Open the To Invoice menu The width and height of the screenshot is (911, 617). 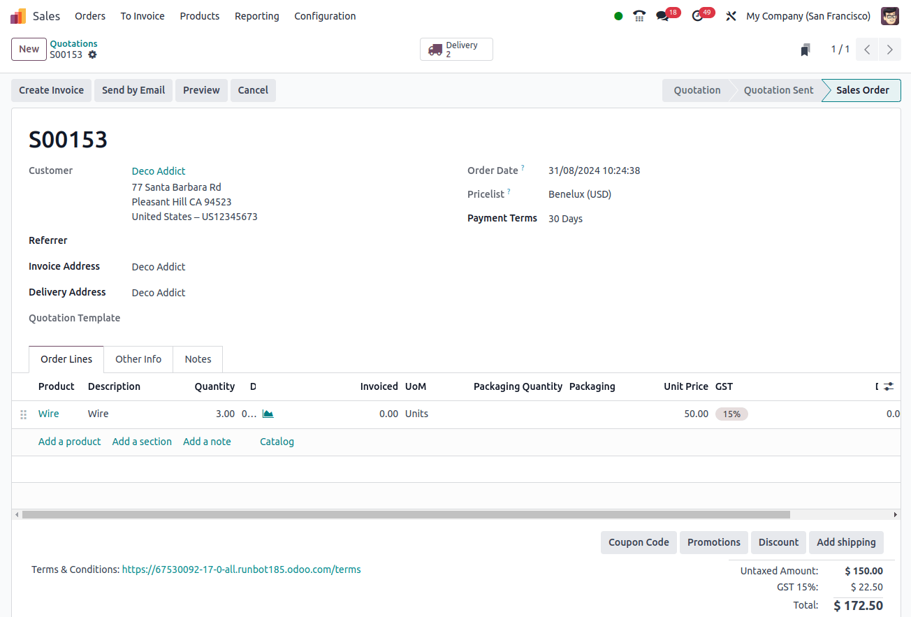tap(143, 16)
